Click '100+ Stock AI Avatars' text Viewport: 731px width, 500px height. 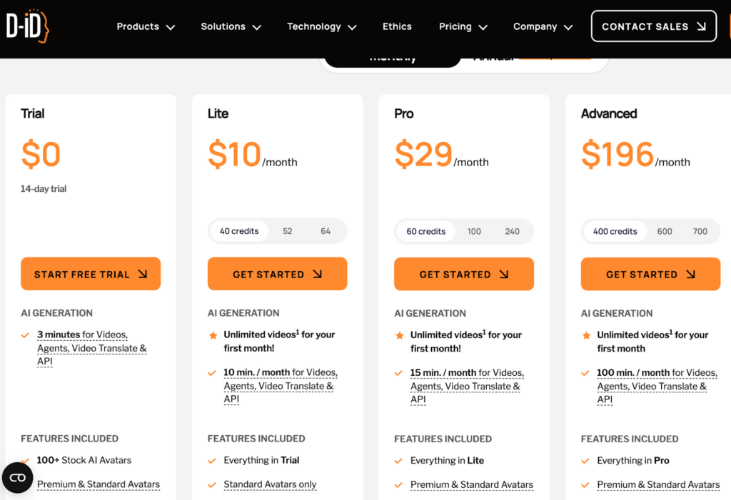click(84, 460)
